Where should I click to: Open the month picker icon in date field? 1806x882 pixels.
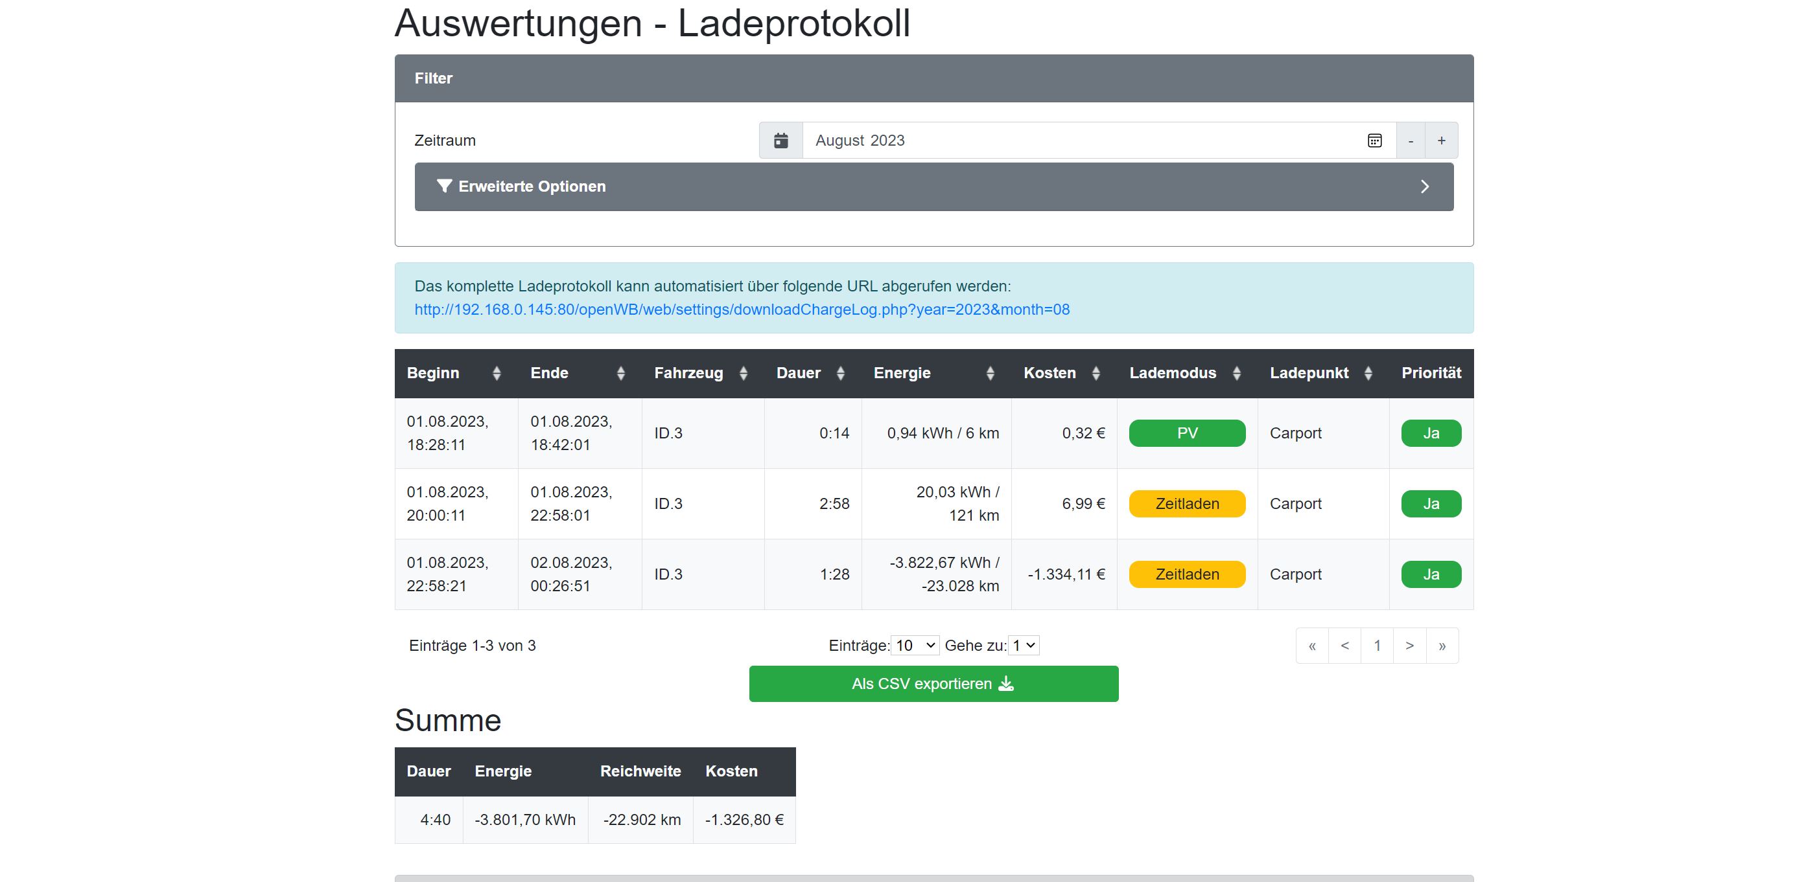[x=1374, y=140]
